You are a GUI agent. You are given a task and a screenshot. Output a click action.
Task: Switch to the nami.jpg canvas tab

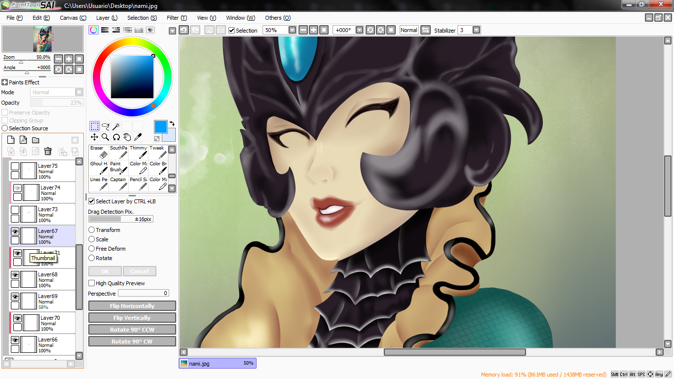click(x=218, y=363)
